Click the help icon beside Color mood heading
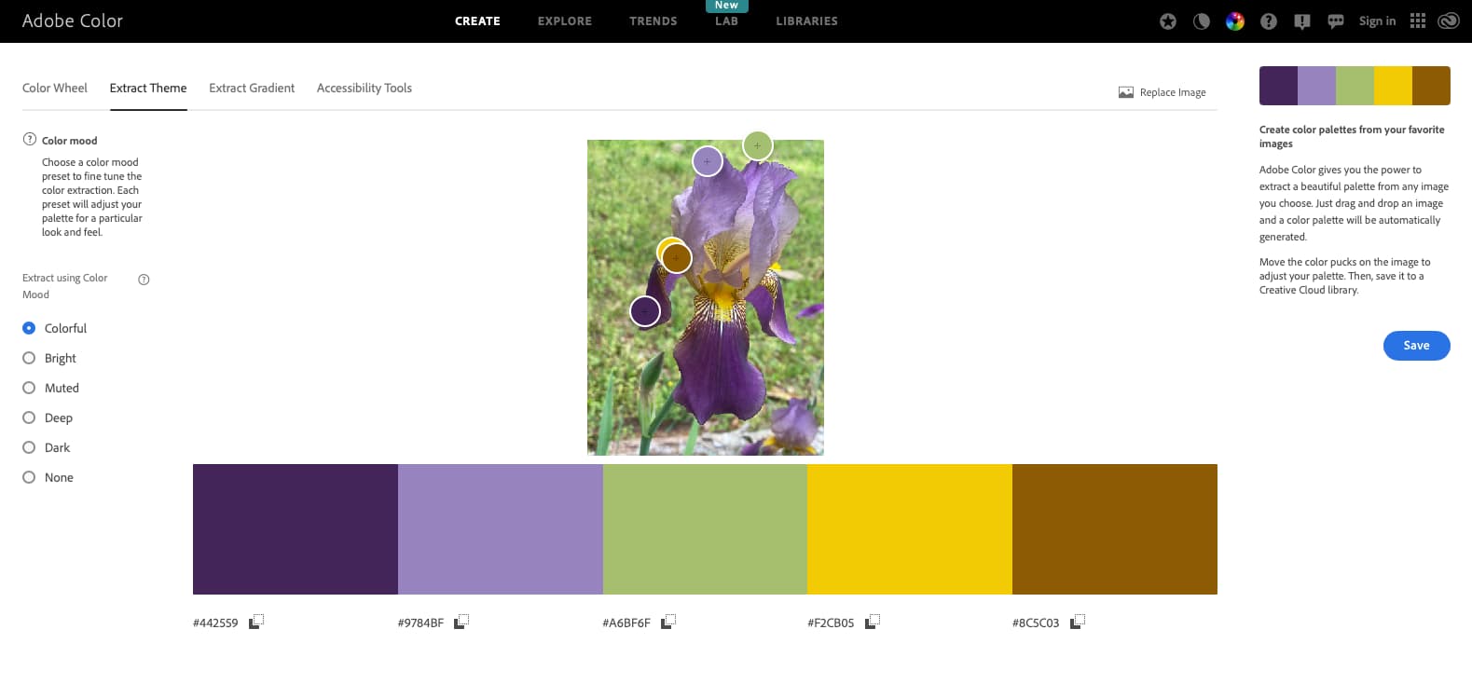 [x=30, y=139]
